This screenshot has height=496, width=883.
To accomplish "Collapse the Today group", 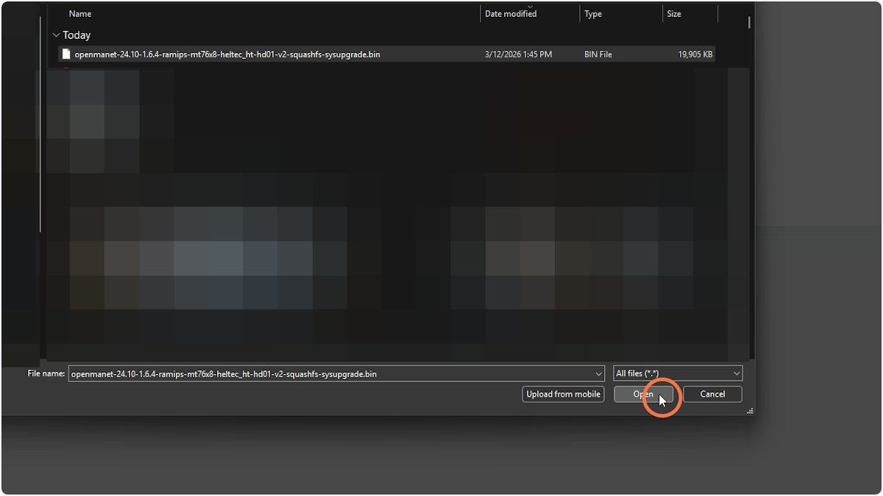I will tap(56, 35).
